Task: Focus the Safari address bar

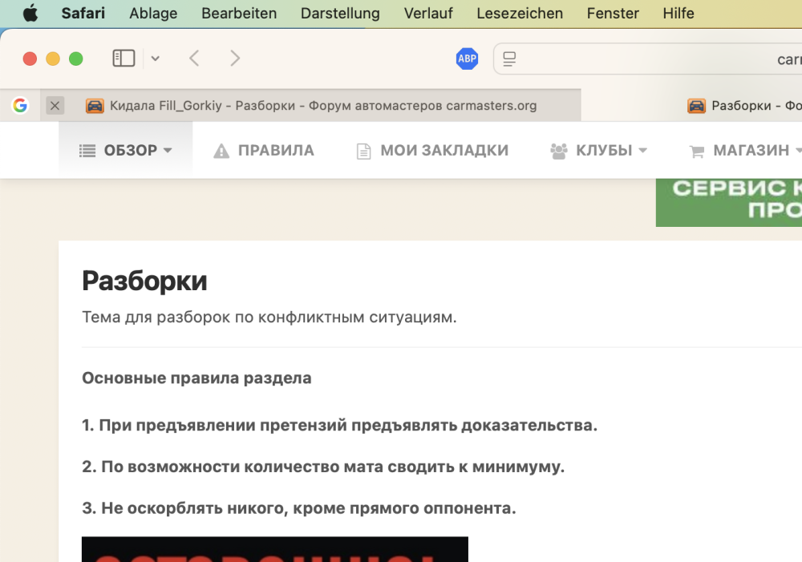Action: [x=647, y=59]
